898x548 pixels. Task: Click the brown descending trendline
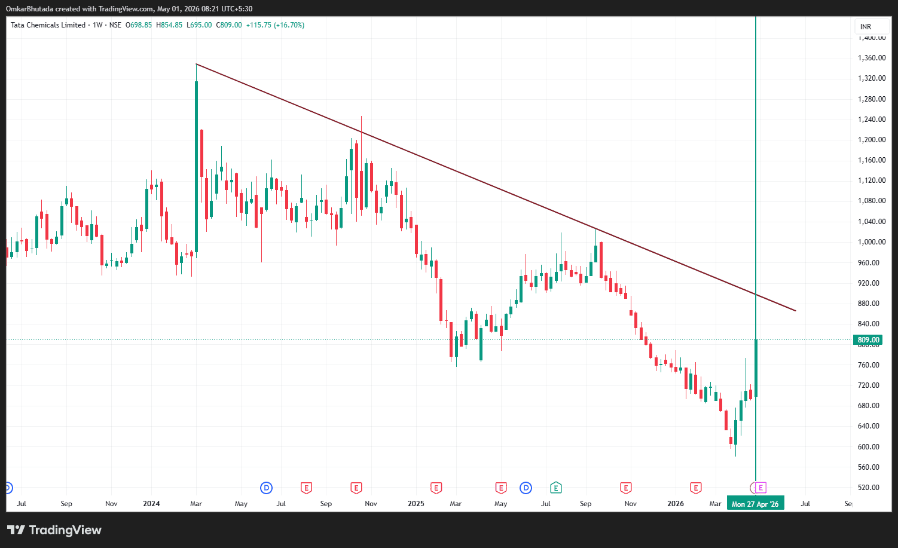(x=496, y=188)
